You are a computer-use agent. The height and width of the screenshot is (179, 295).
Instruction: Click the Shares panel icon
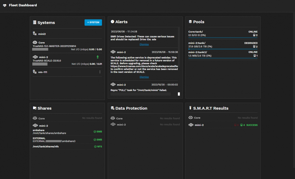(x=34, y=108)
